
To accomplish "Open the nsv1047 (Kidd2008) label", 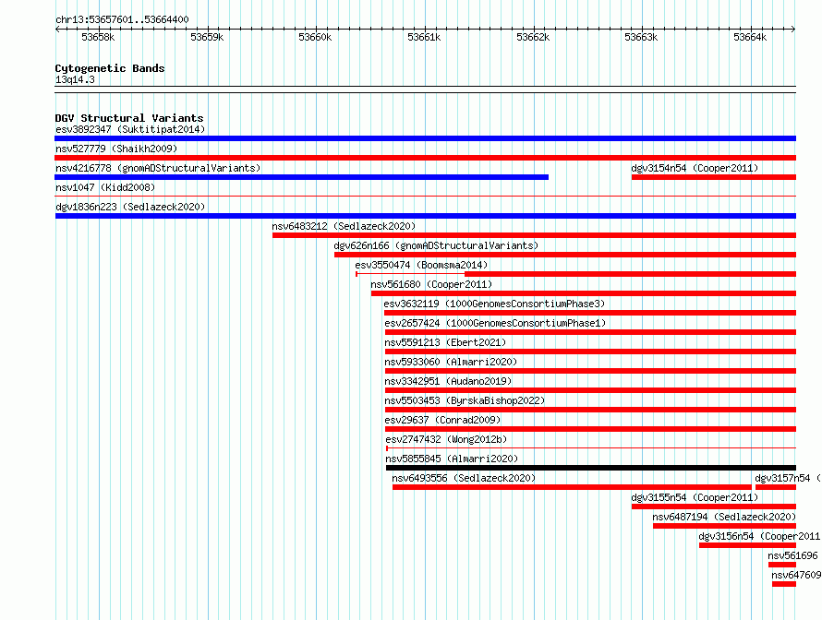I will [x=105, y=187].
